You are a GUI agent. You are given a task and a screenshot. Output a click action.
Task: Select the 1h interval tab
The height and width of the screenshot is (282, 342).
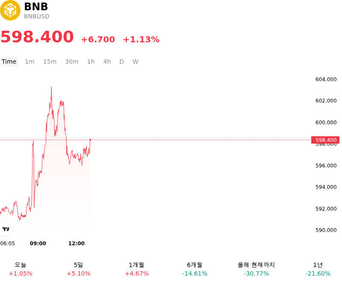pyautogui.click(x=91, y=62)
